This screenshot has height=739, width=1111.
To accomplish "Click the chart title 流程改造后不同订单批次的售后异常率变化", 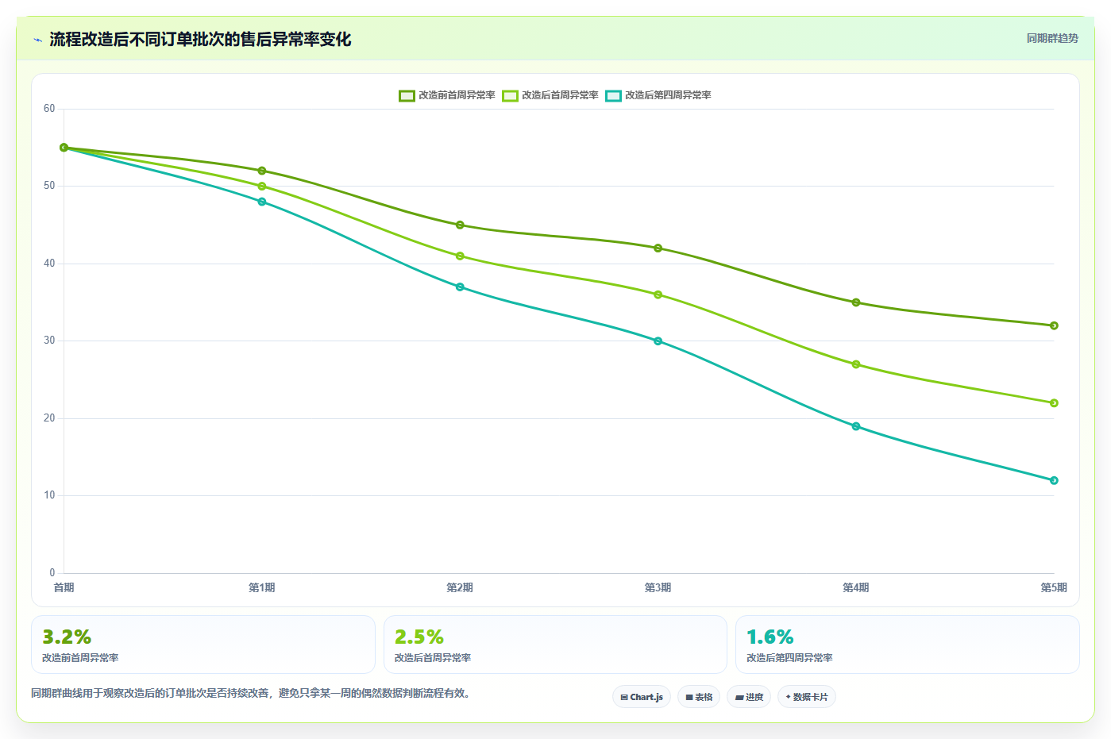I will point(200,39).
